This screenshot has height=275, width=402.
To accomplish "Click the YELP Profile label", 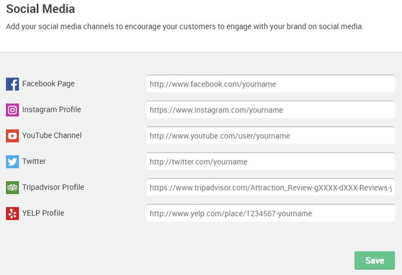I will pyautogui.click(x=43, y=213).
